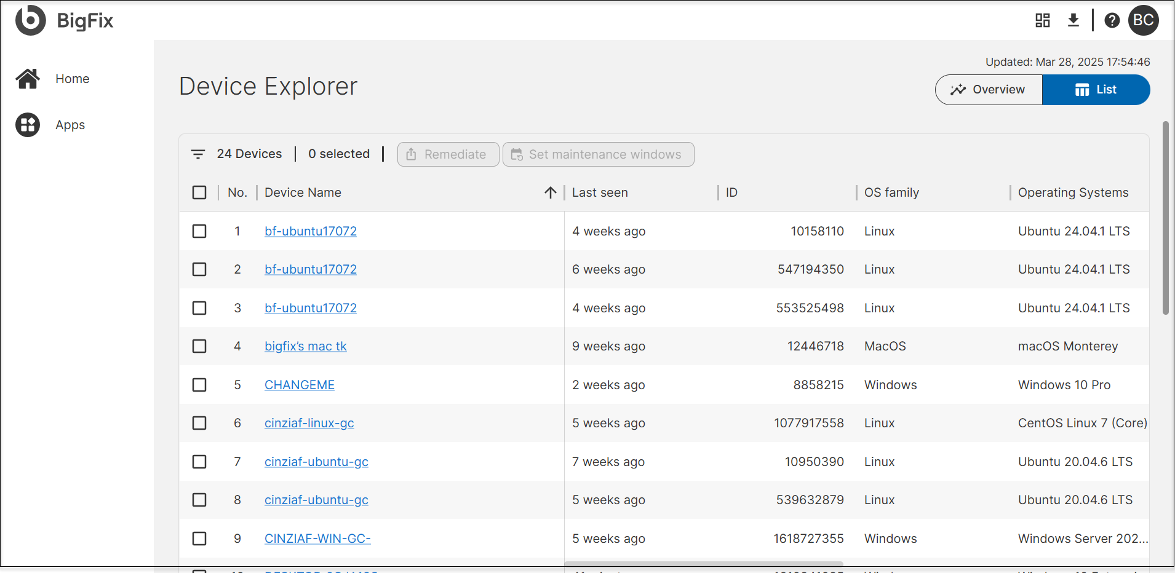Tick the checkbox for device ID 10950390
1175x573 pixels.
tap(199, 462)
